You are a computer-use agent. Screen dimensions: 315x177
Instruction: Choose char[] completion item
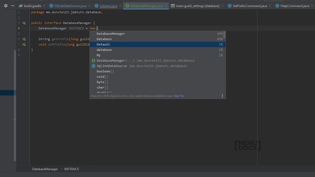pos(157,88)
